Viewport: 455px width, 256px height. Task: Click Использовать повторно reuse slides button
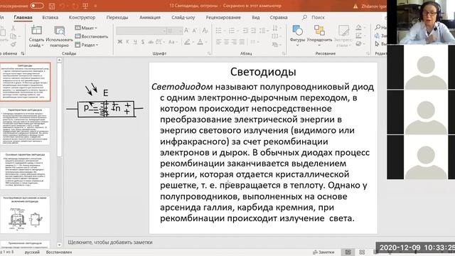60,36
